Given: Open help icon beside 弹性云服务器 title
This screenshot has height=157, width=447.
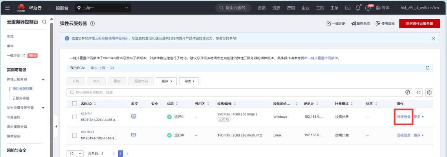Looking at the screenshot, I should 92,24.
